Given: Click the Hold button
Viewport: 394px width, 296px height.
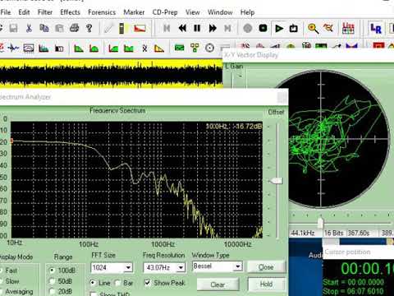Looking at the screenshot, I should pos(266,284).
